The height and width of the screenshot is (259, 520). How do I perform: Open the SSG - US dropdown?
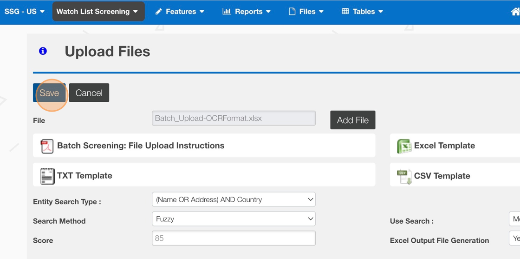click(25, 12)
